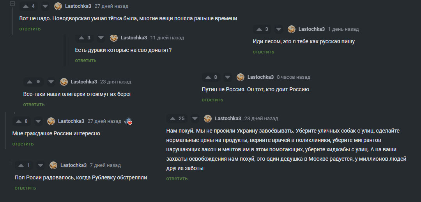Open the "23 дня назад" timestamp link
The height and width of the screenshot is (202, 421).
[x=115, y=82]
